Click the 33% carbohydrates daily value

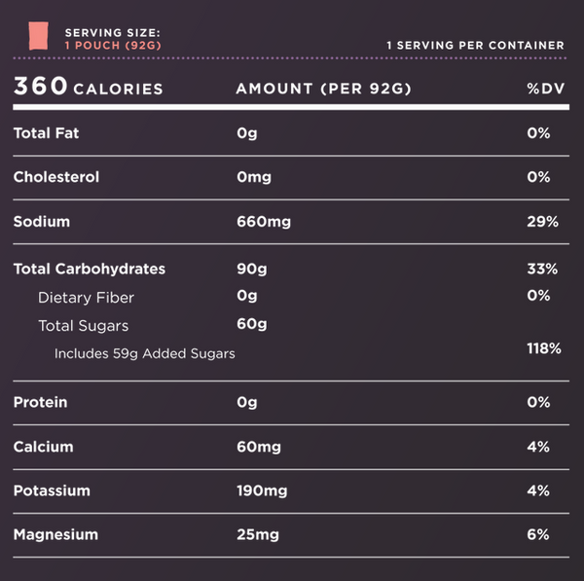[542, 269]
